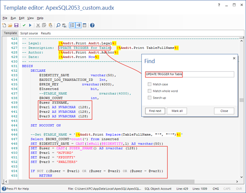Viewport: 246px width, 193px height.
Task: Click vertical scrollbar down arrow
Action: [x=242, y=177]
